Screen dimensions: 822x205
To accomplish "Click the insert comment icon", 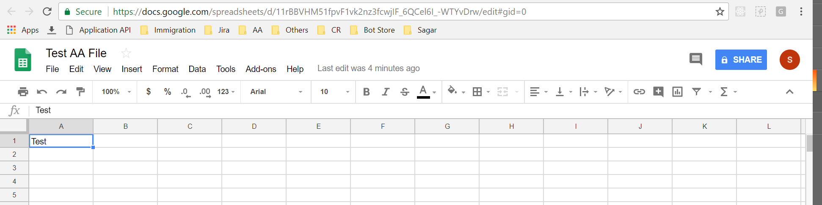I will tap(658, 92).
